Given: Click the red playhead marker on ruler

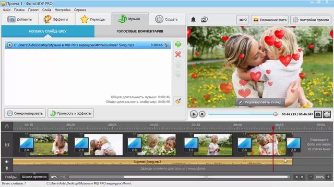Looking at the screenshot, I should click(x=273, y=128).
